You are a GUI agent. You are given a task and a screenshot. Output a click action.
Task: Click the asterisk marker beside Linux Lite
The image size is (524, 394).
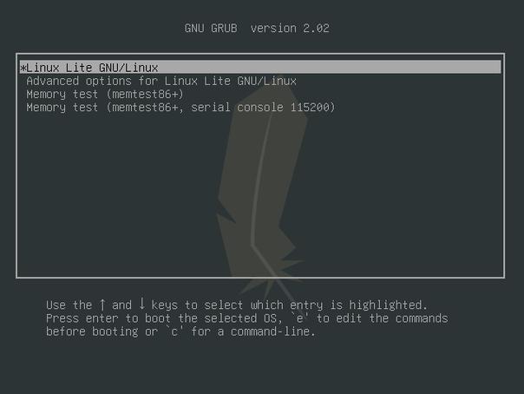[x=23, y=69]
